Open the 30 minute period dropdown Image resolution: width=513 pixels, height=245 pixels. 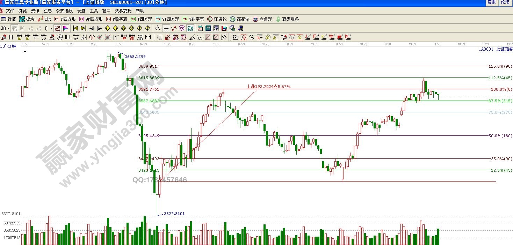point(5,28)
